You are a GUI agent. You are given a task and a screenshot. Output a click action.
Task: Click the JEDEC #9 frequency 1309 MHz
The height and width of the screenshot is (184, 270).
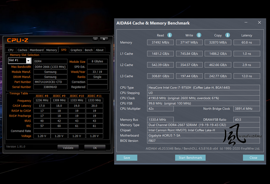(x=59, y=100)
